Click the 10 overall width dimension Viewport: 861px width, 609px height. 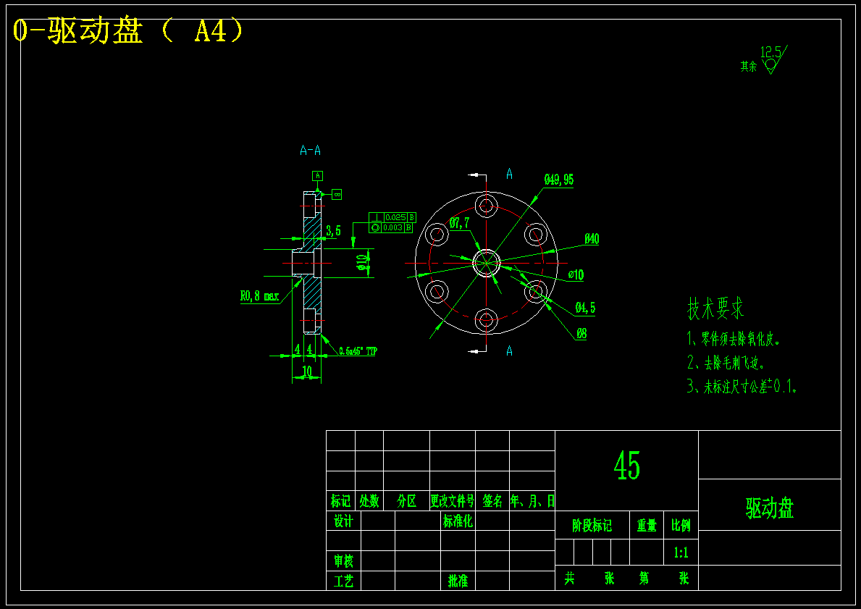307,371
